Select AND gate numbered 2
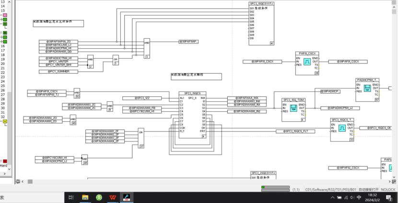The width and height of the screenshot is (398, 203). [90, 62]
